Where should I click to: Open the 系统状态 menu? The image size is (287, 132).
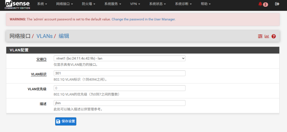click(x=158, y=4)
